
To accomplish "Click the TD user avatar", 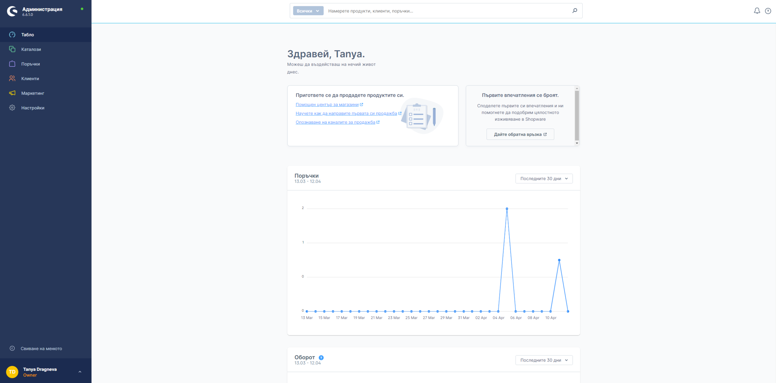I will [12, 372].
